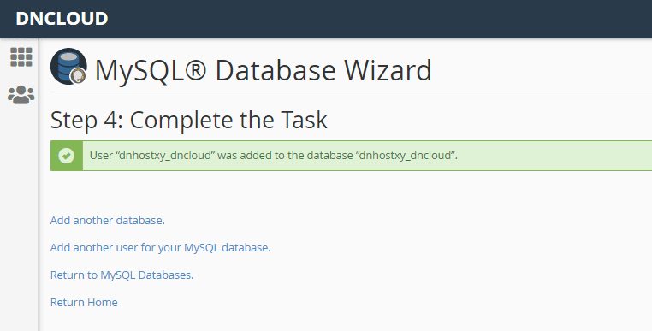Select the Return Home link

pyautogui.click(x=84, y=302)
